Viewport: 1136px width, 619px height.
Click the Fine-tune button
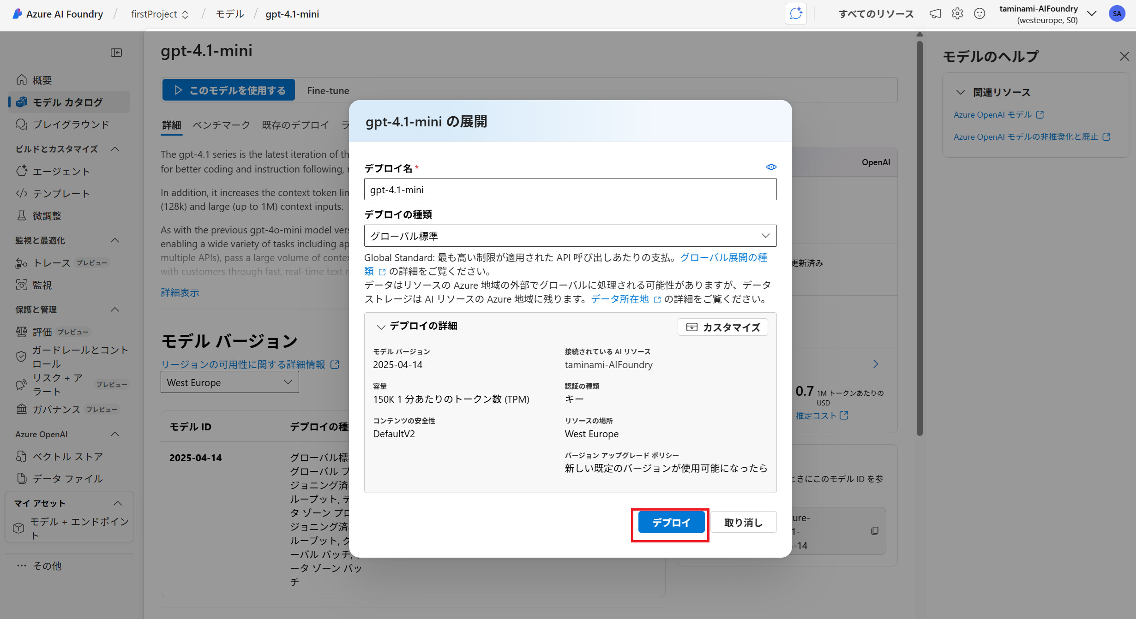tap(328, 90)
